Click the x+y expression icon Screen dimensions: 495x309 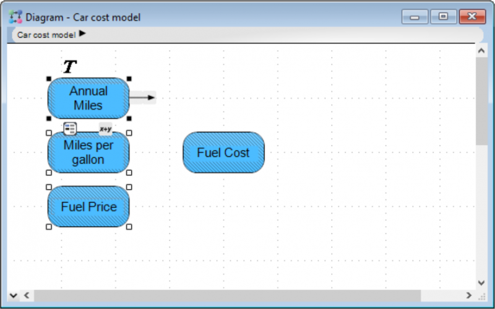tap(105, 129)
